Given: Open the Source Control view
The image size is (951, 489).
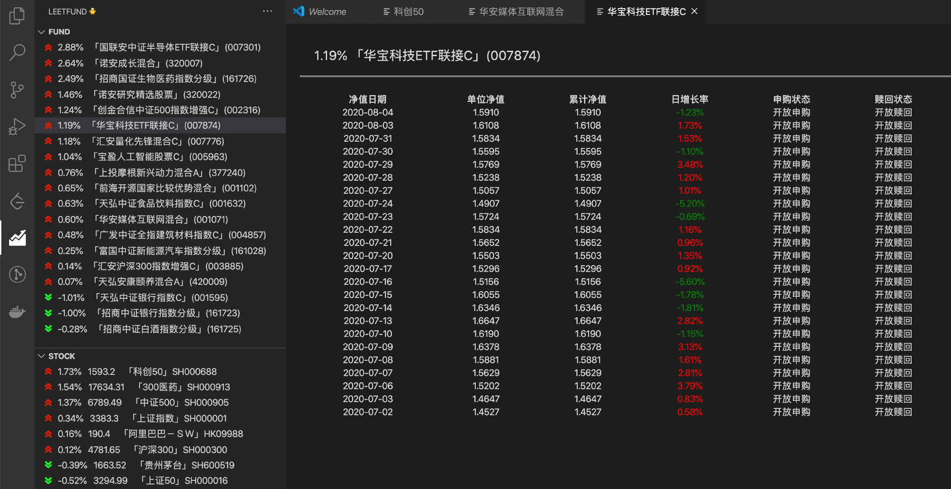Looking at the screenshot, I should point(17,89).
